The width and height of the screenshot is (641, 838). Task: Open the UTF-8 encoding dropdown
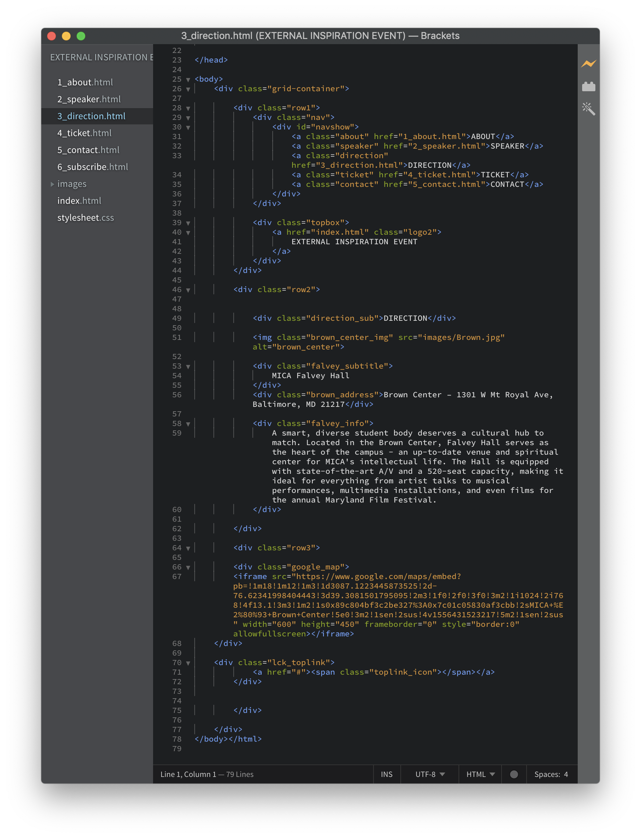[x=430, y=774]
